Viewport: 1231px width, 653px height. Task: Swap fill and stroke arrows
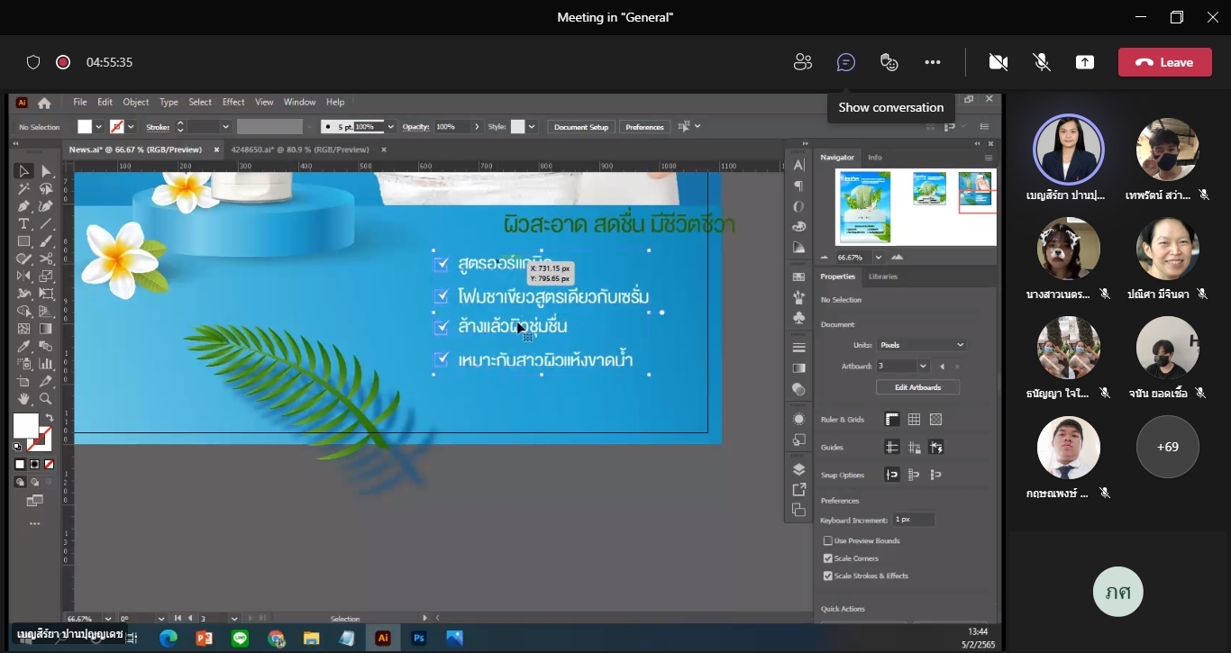pyautogui.click(x=50, y=418)
